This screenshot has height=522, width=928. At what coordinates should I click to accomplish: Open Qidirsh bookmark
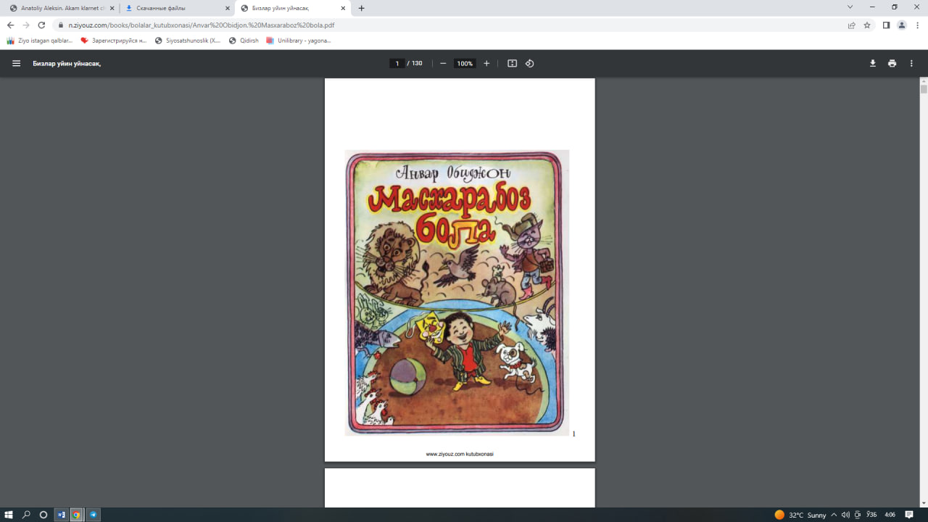tap(244, 41)
